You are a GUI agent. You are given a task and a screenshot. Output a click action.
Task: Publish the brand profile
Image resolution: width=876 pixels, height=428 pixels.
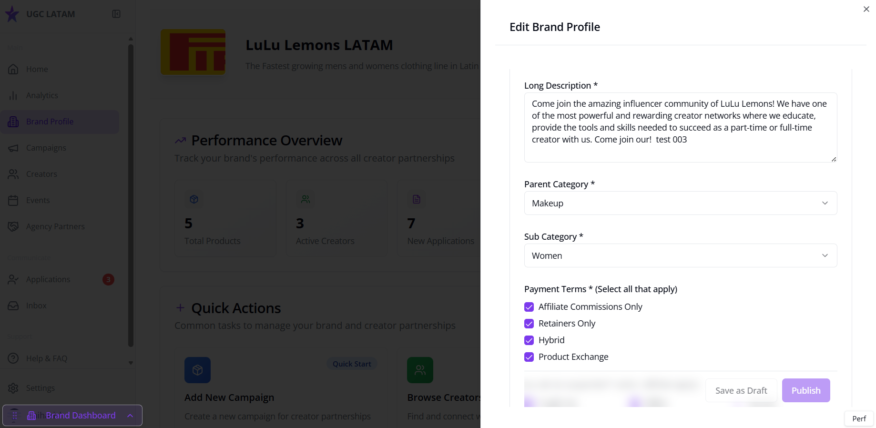806,390
